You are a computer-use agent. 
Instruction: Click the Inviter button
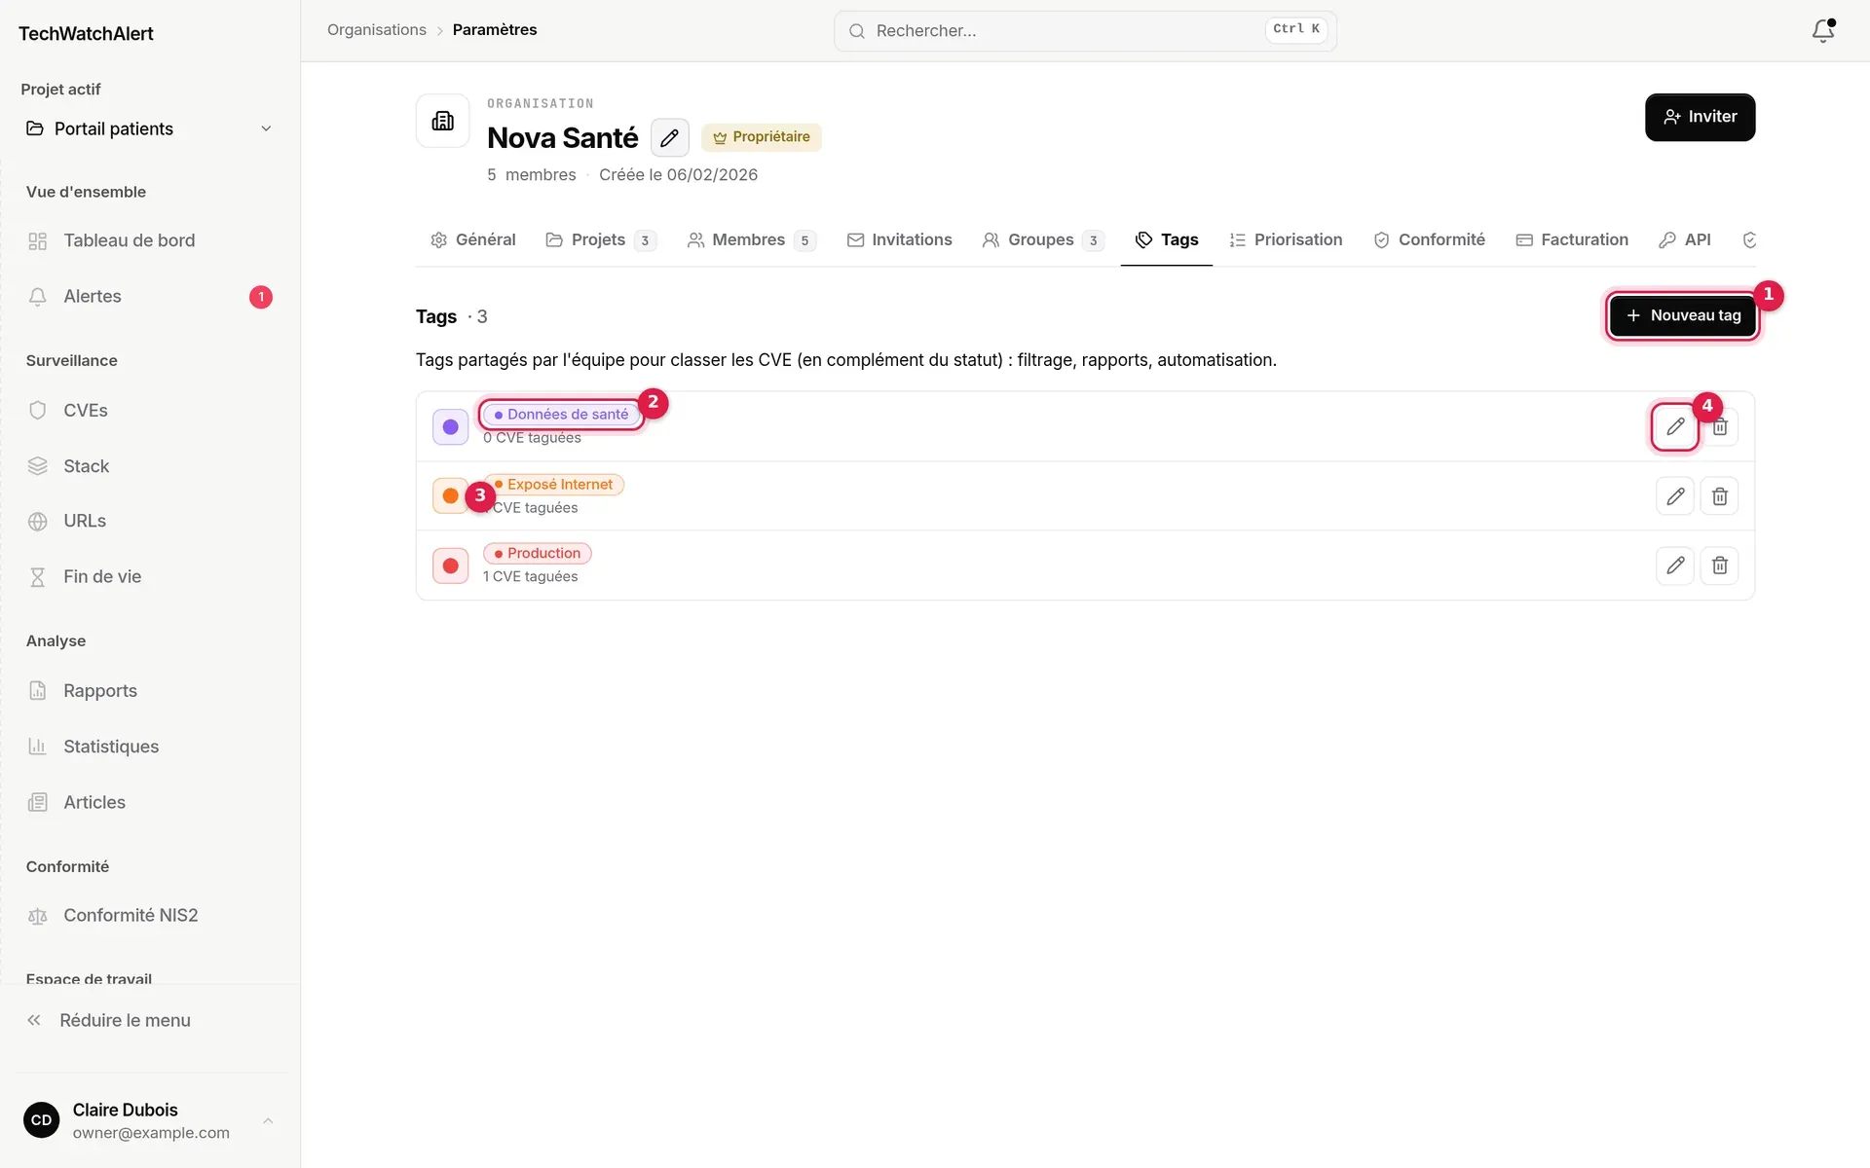pyautogui.click(x=1701, y=117)
